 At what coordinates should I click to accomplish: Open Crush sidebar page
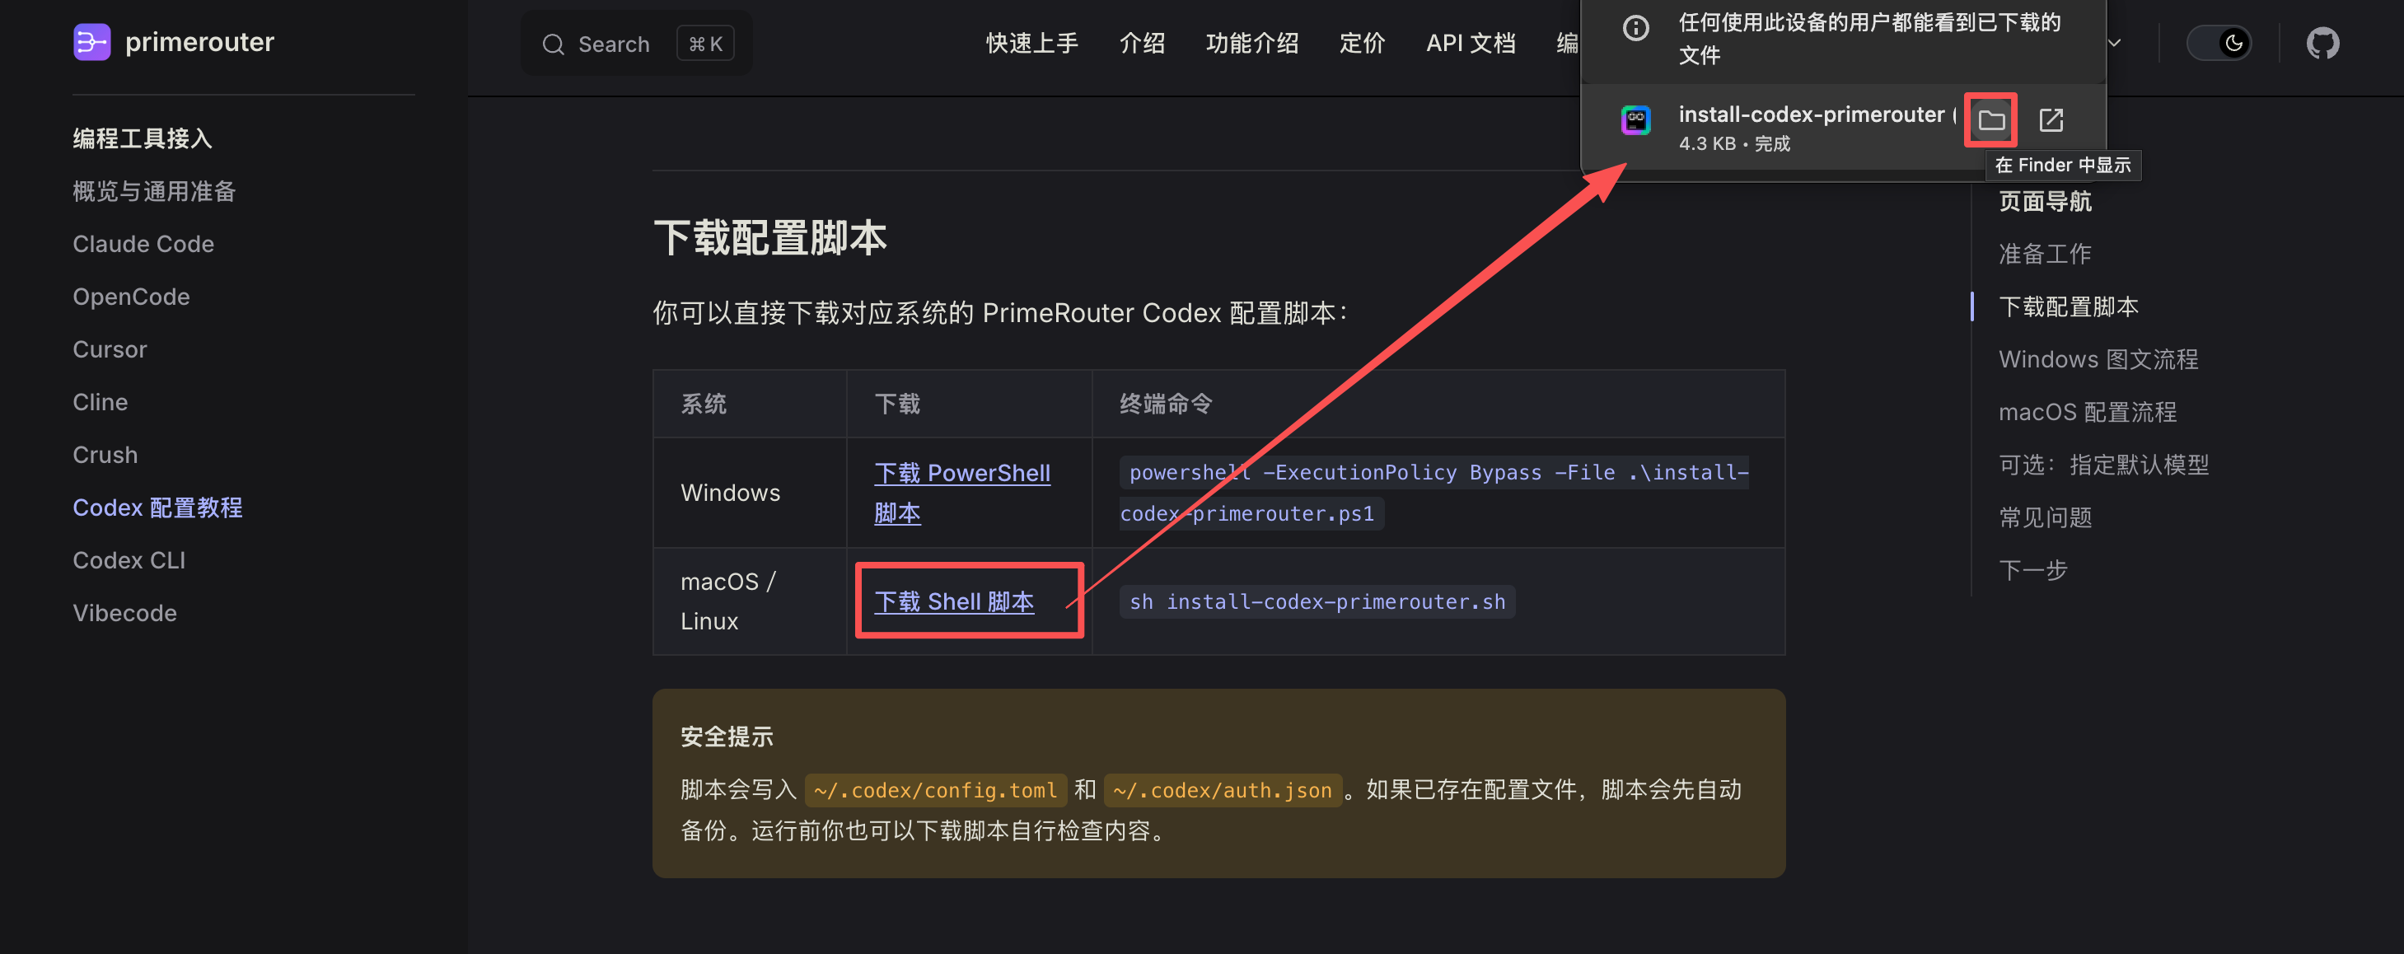click(x=105, y=455)
